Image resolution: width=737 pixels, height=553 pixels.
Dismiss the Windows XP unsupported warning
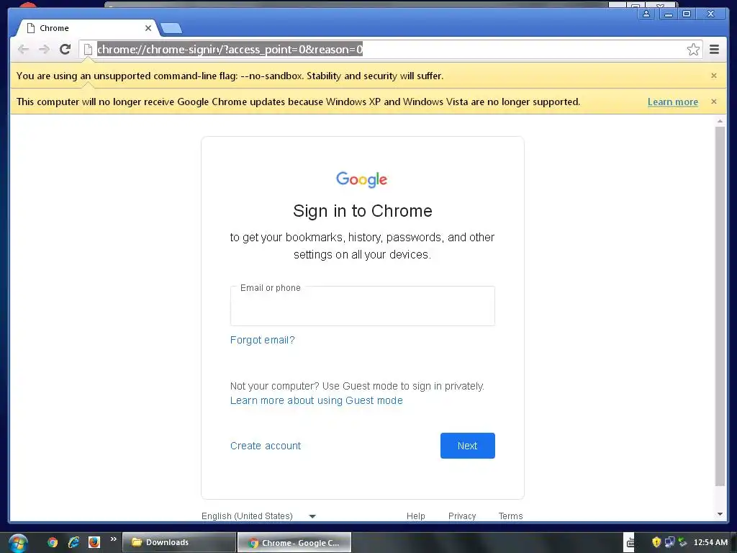[x=714, y=102]
